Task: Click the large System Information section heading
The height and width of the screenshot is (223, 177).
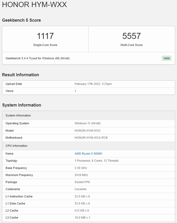Action: click(x=22, y=105)
